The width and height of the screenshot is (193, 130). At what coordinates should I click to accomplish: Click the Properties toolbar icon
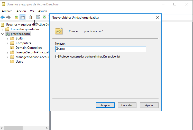pyautogui.click(x=38, y=18)
